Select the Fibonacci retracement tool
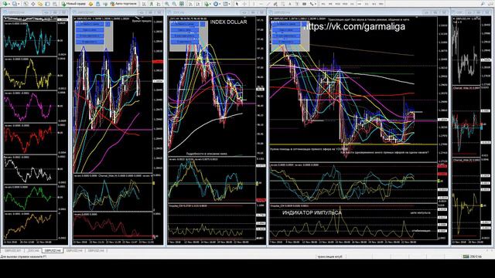 coord(283,3)
